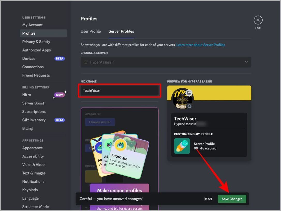Open Notifications settings
The image size is (281, 211).
coord(43,182)
